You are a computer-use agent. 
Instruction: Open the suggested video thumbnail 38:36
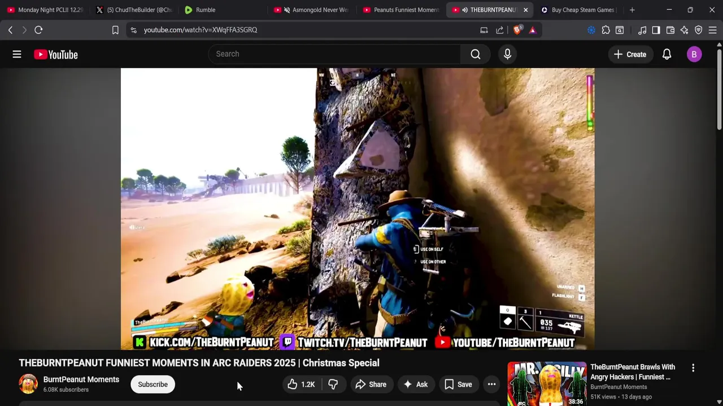point(547,384)
